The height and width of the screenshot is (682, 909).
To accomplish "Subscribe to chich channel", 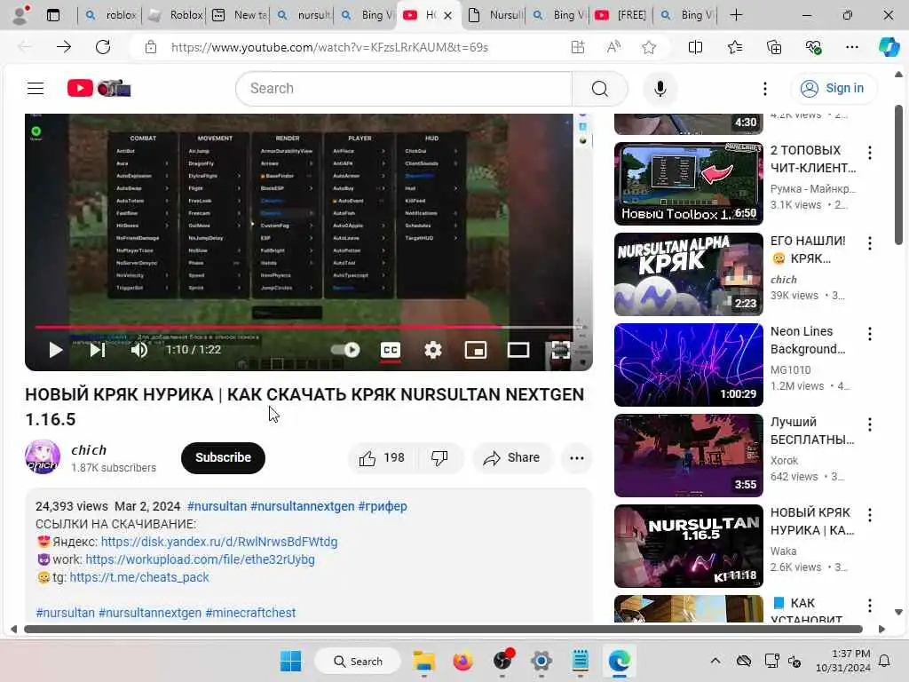I will click(223, 457).
